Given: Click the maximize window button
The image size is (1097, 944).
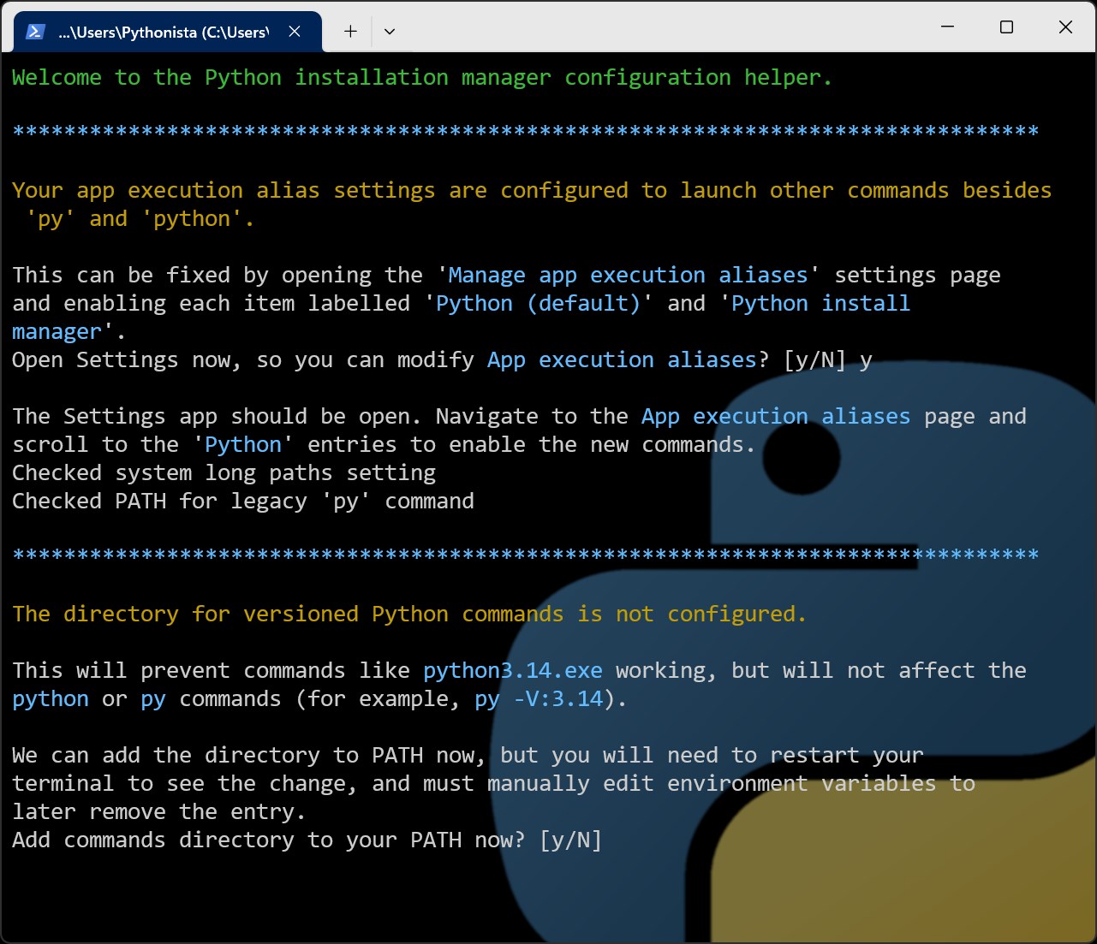Looking at the screenshot, I should coord(1005,27).
